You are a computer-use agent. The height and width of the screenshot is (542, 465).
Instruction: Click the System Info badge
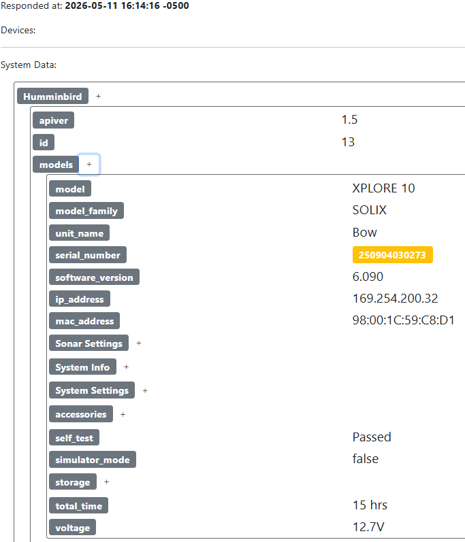(x=82, y=367)
